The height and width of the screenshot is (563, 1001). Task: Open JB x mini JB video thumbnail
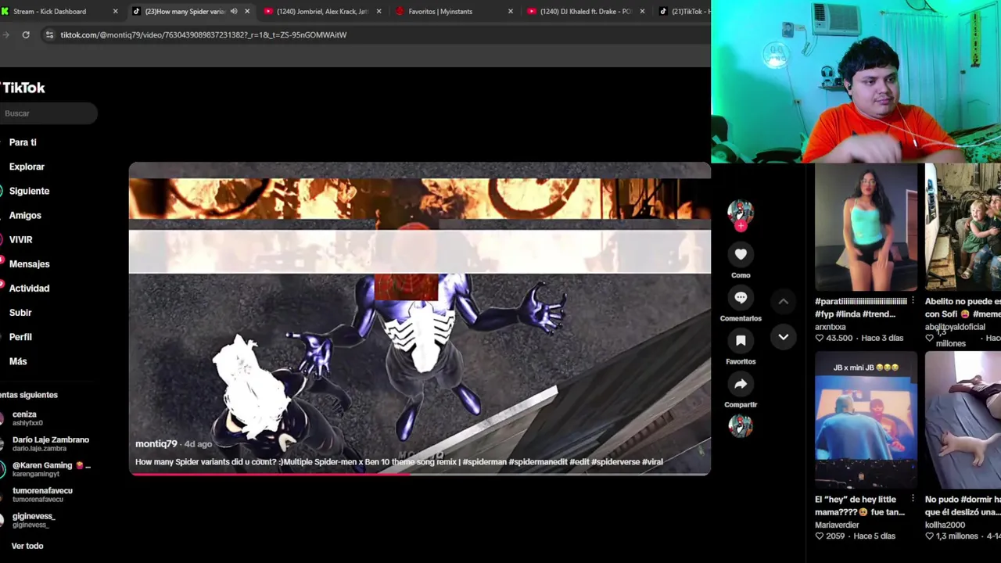pyautogui.click(x=866, y=421)
